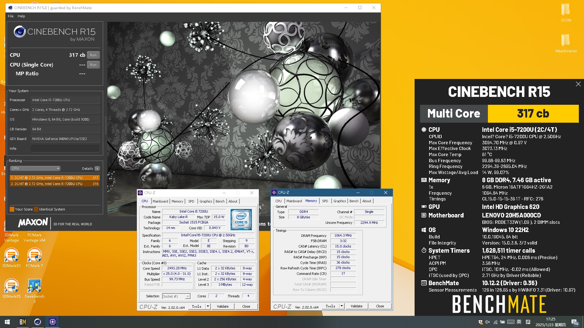This screenshot has width=584, height=328.
Task: Open Tools dropdown arrow in right CPU-Z
Action: pos(342,306)
